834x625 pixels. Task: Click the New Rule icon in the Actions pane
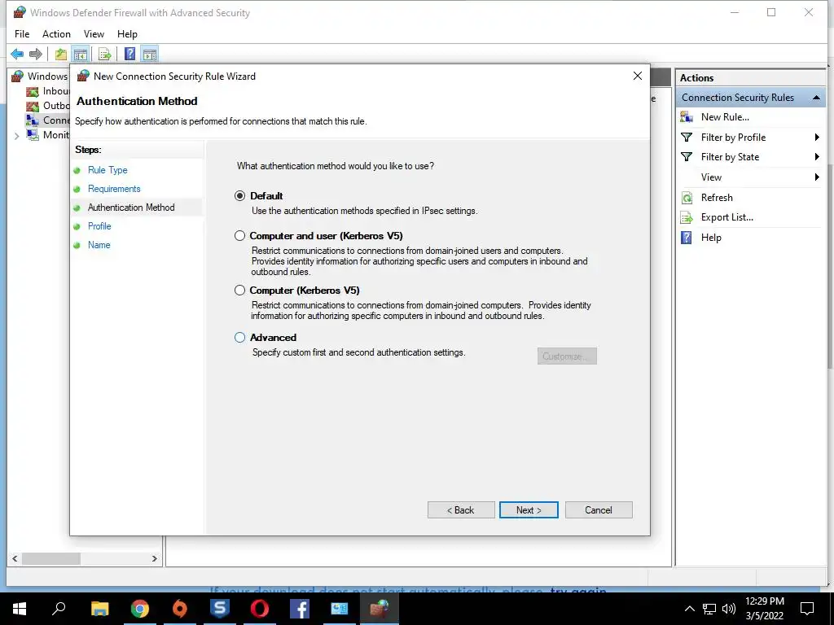pyautogui.click(x=687, y=117)
